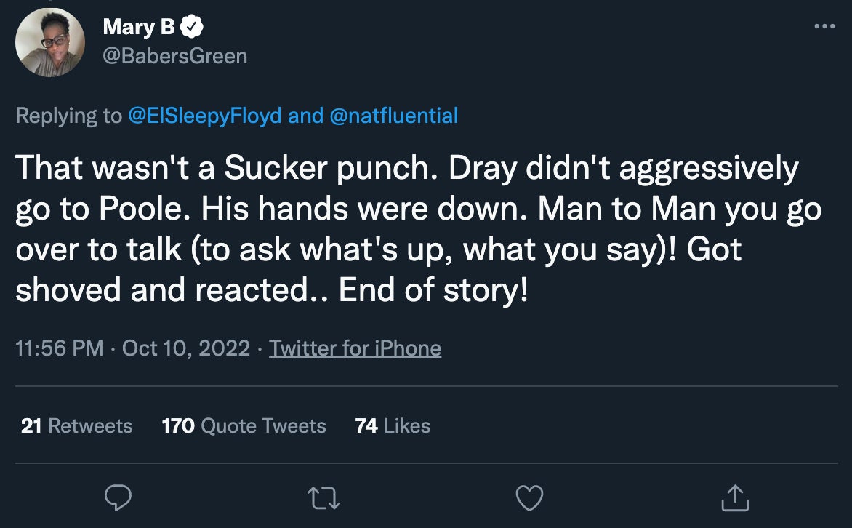Screen dimensions: 852x528
Task: Show the 170 Quote Tweets
Action: tap(244, 425)
